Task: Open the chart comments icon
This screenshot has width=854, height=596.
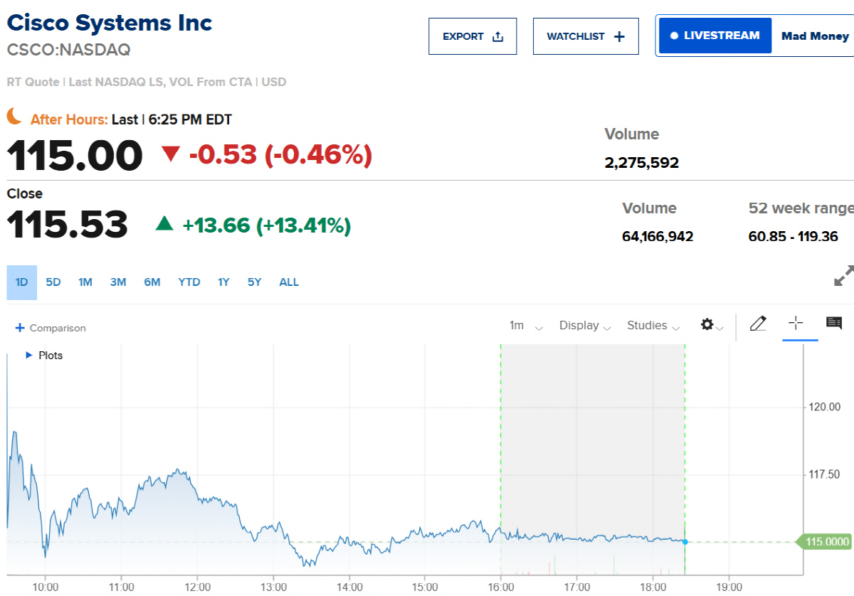Action: point(834,324)
